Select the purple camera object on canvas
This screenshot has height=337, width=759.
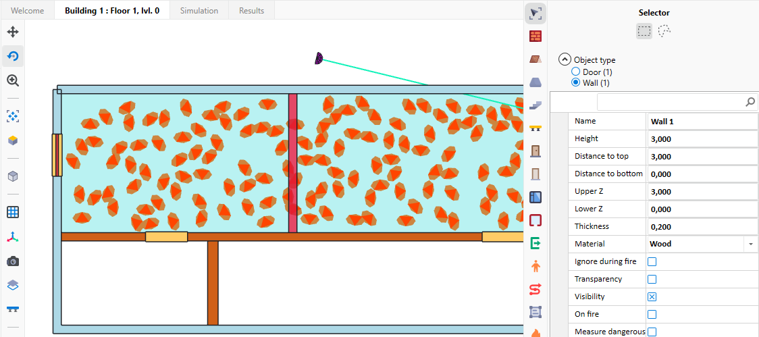[319, 59]
